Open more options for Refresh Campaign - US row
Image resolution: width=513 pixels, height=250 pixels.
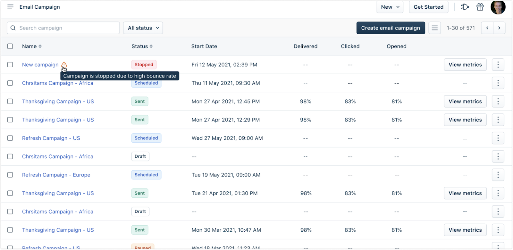click(498, 138)
